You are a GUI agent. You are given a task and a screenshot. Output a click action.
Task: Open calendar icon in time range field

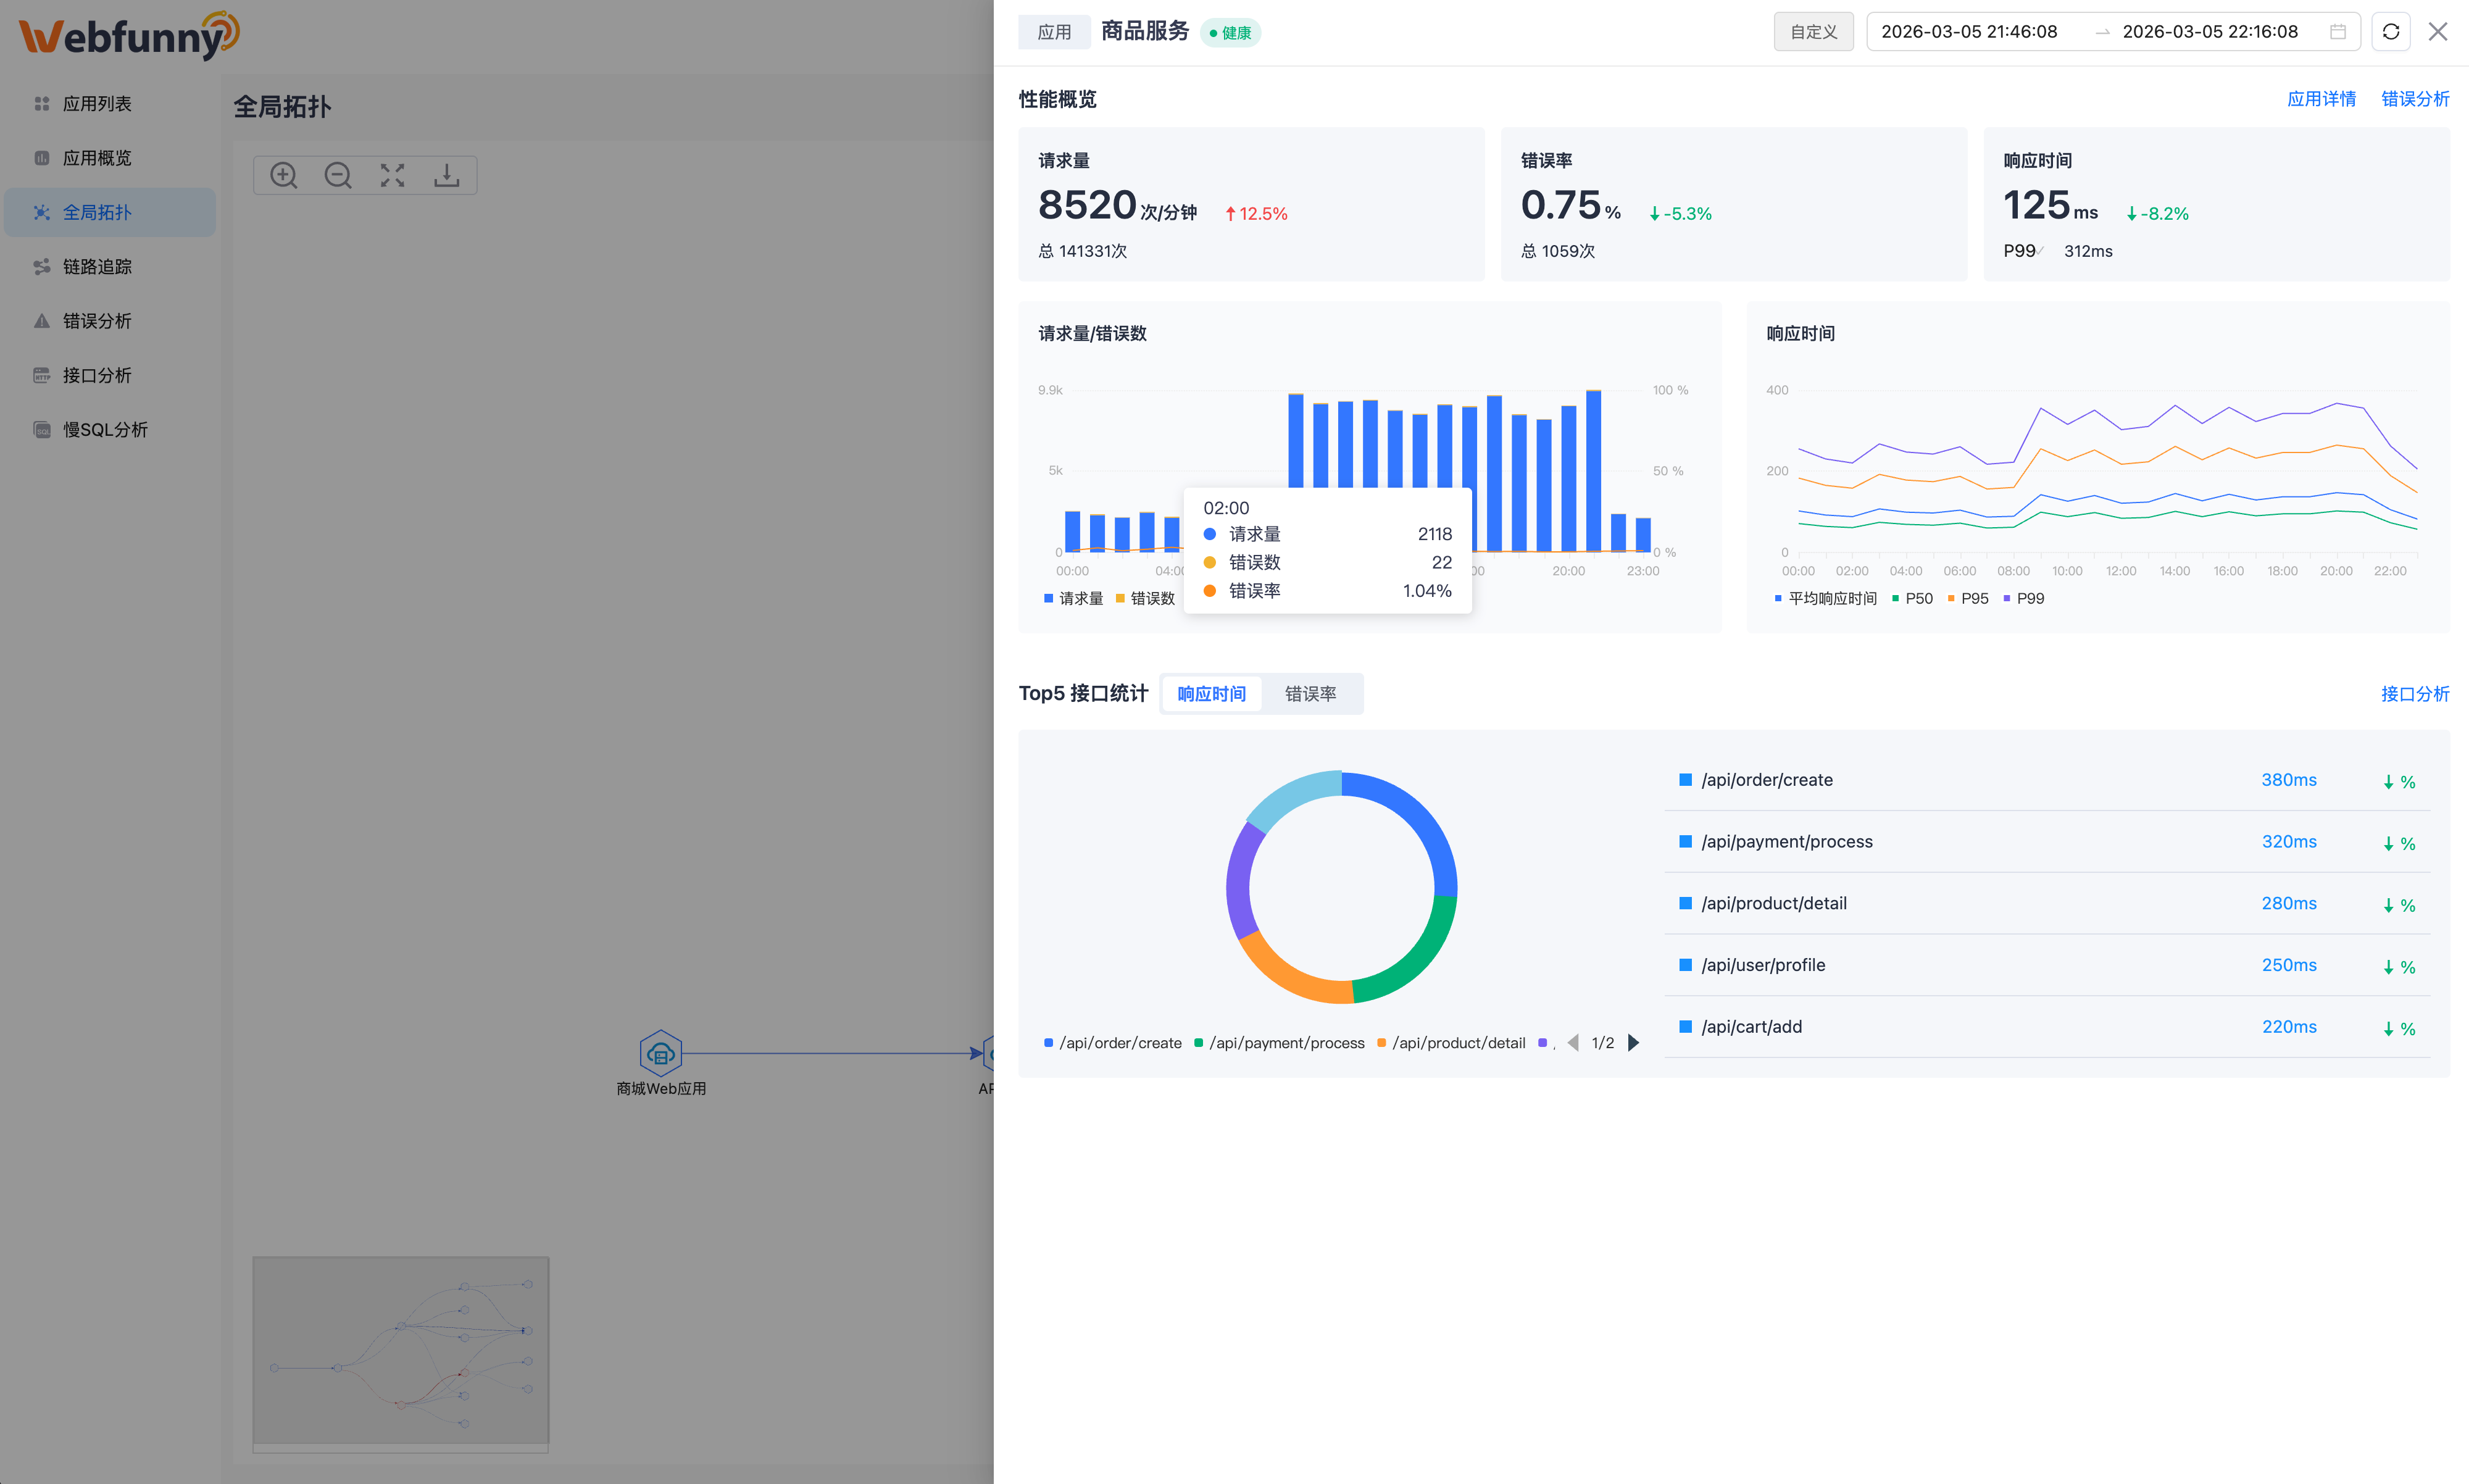[2337, 32]
